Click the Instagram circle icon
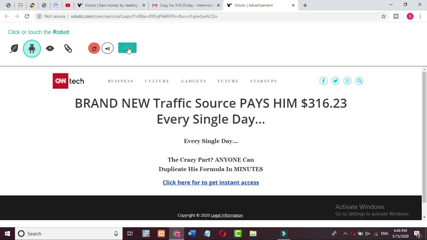427x240 pixels. (x=347, y=81)
